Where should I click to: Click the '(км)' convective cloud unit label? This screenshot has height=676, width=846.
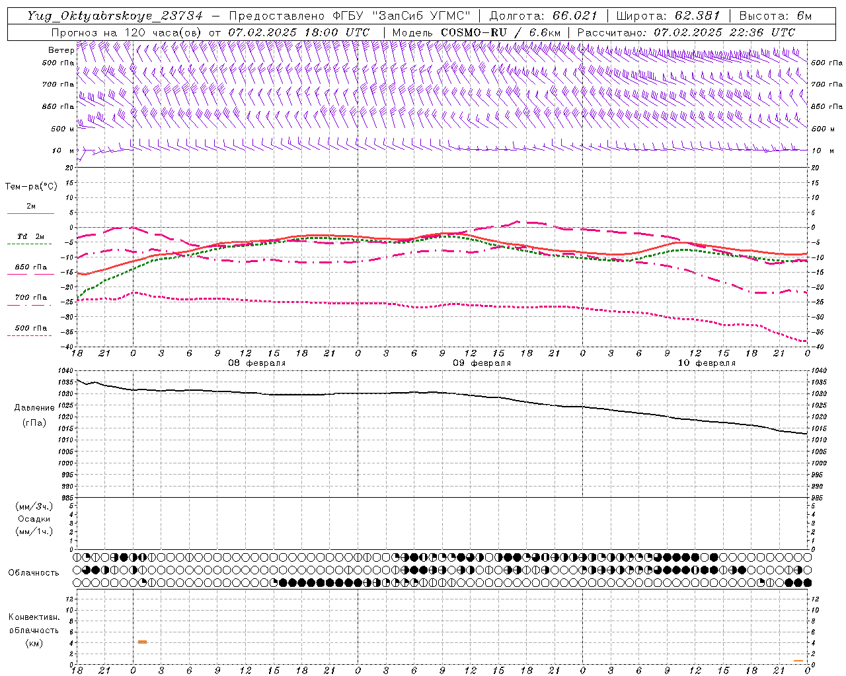coord(34,643)
